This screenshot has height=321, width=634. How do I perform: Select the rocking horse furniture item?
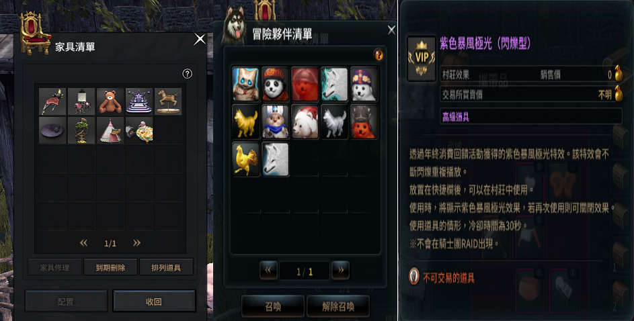(x=168, y=101)
